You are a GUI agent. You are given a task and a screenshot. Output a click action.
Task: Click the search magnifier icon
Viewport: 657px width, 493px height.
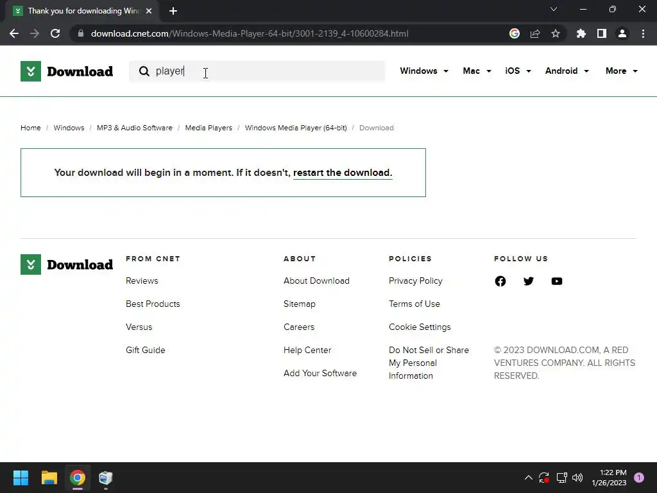tap(144, 71)
